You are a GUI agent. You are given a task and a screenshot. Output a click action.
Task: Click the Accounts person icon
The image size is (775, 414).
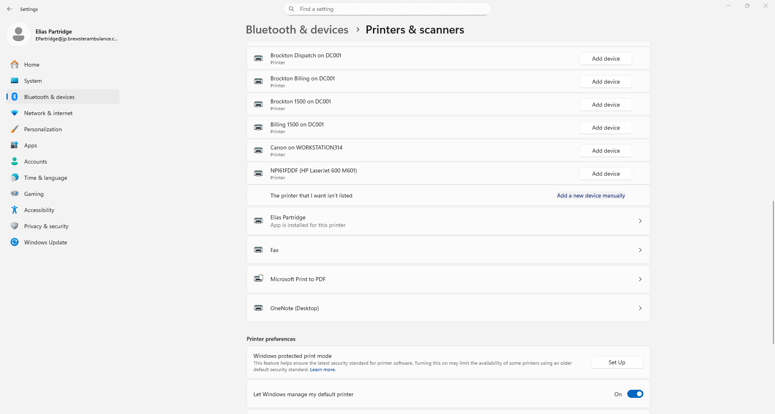15,161
